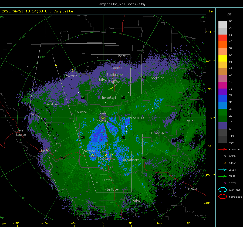Click the yellow diamond marker above RockyMH
Screen dimensions: 243x227
(72, 70)
